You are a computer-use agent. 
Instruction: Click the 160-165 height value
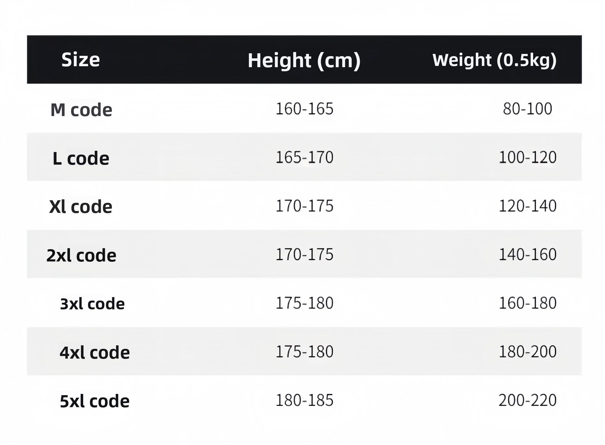pyautogui.click(x=304, y=109)
